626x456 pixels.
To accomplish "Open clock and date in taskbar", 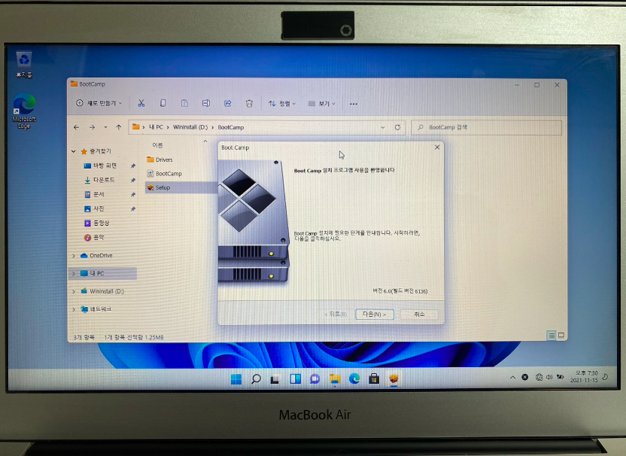I will click(x=584, y=376).
